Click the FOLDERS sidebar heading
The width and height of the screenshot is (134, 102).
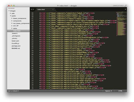11,8
